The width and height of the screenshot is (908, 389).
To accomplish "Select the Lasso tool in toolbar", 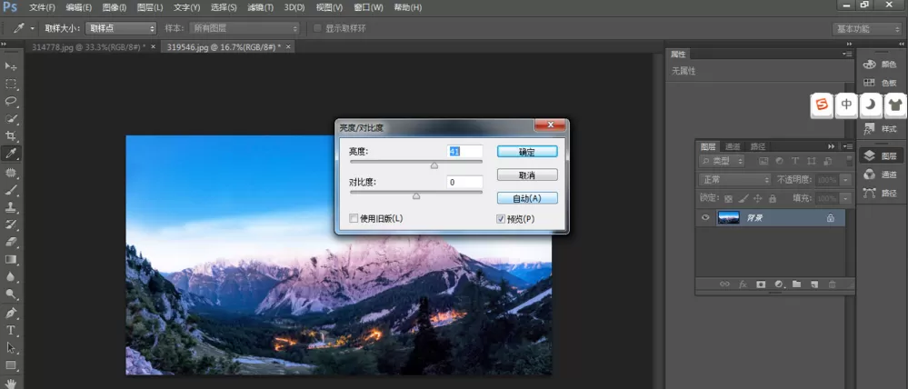I will click(x=10, y=101).
